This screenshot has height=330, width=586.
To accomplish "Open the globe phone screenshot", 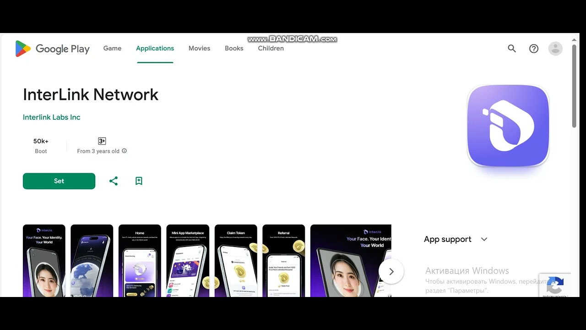I will [x=92, y=261].
